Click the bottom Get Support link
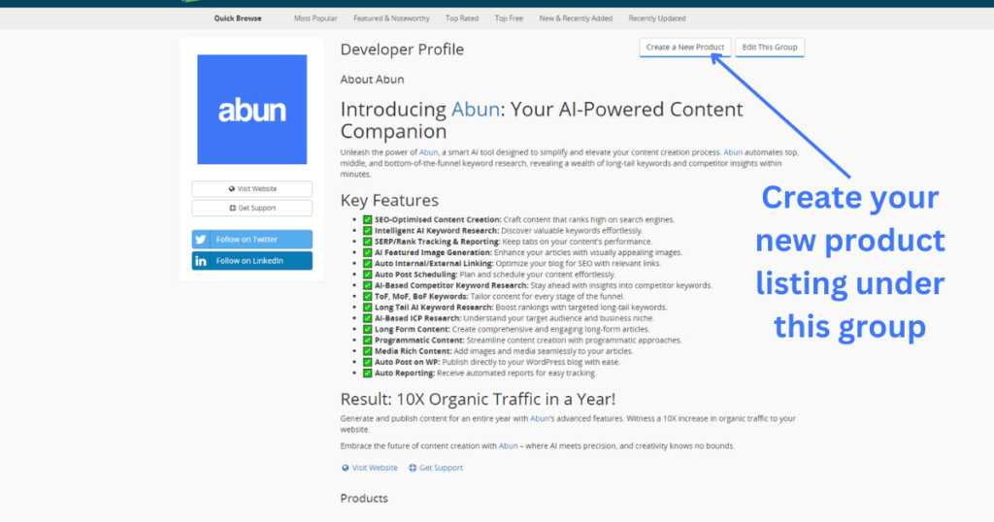This screenshot has width=994, height=522. click(441, 468)
